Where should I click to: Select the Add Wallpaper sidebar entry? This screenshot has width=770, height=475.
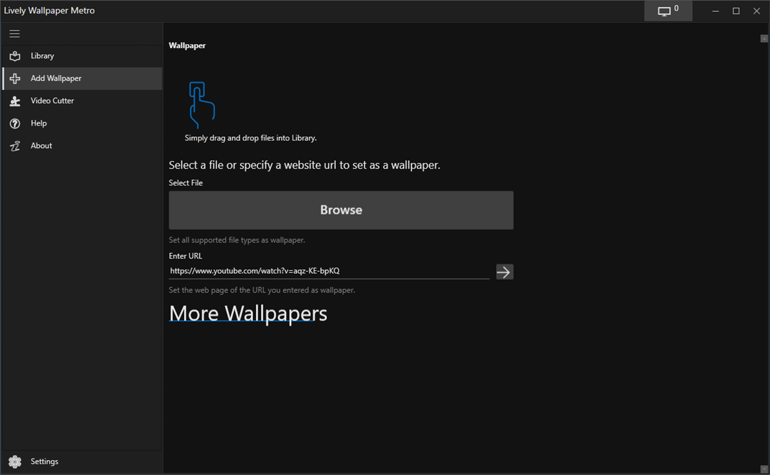coord(56,78)
